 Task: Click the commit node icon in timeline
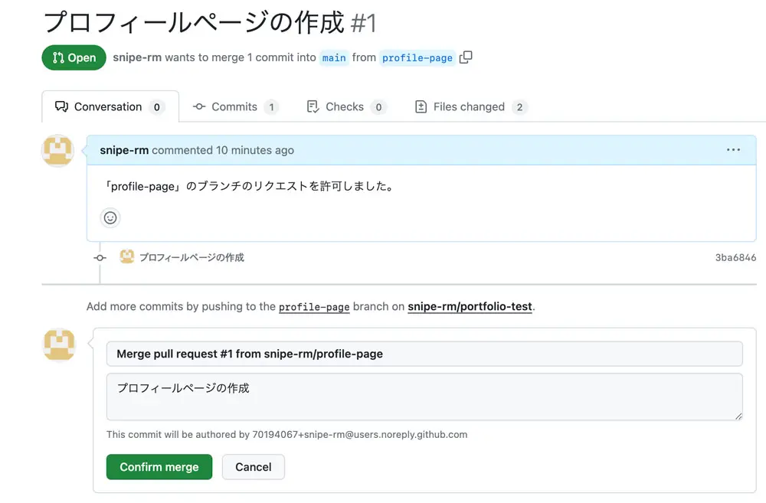pos(100,258)
